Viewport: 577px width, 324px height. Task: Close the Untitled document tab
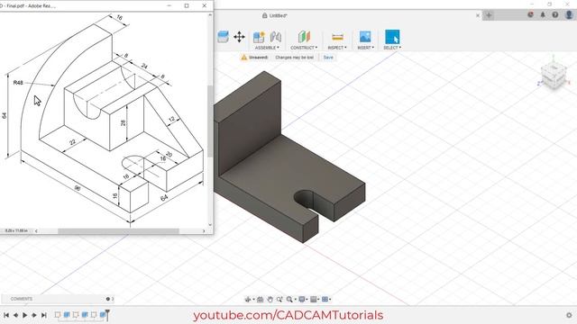pos(478,15)
